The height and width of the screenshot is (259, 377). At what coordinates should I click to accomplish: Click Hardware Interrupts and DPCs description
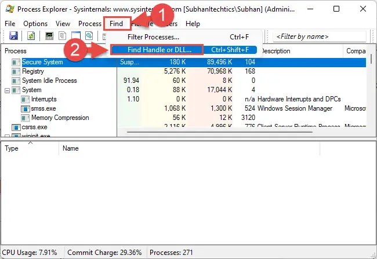pos(299,99)
